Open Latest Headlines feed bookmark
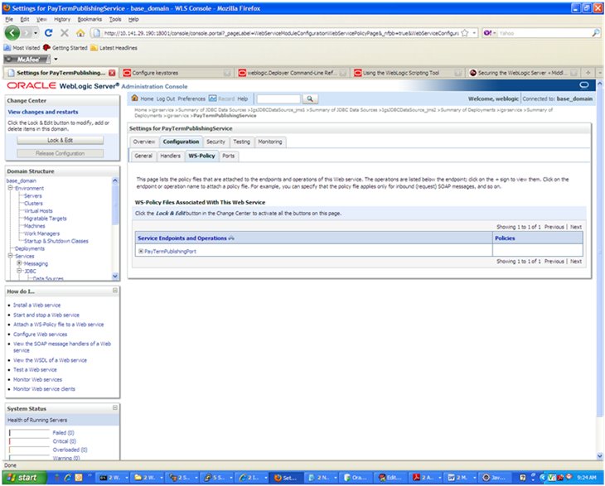Image resolution: width=605 pixels, height=486 pixels. [114, 48]
